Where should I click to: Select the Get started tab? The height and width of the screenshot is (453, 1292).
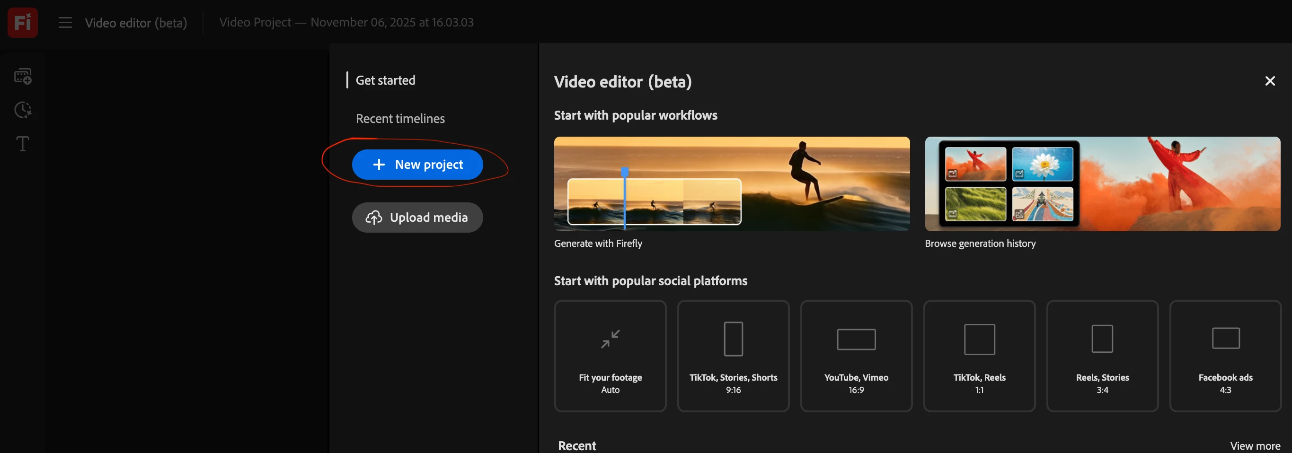[x=385, y=80]
